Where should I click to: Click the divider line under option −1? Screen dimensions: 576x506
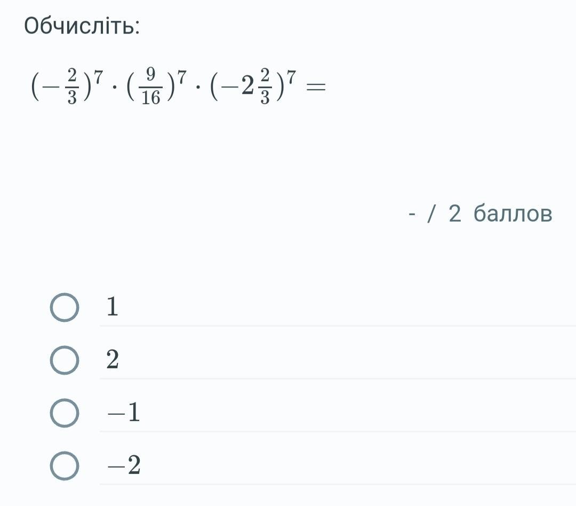click(x=338, y=431)
